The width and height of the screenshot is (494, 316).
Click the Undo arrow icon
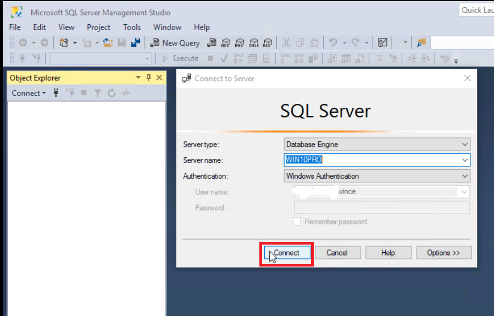[x=333, y=42]
